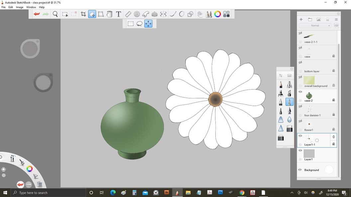Click the Layer1-1 layer reorder handle arrows
Screen dimensions: 351x197
[x=333, y=137]
